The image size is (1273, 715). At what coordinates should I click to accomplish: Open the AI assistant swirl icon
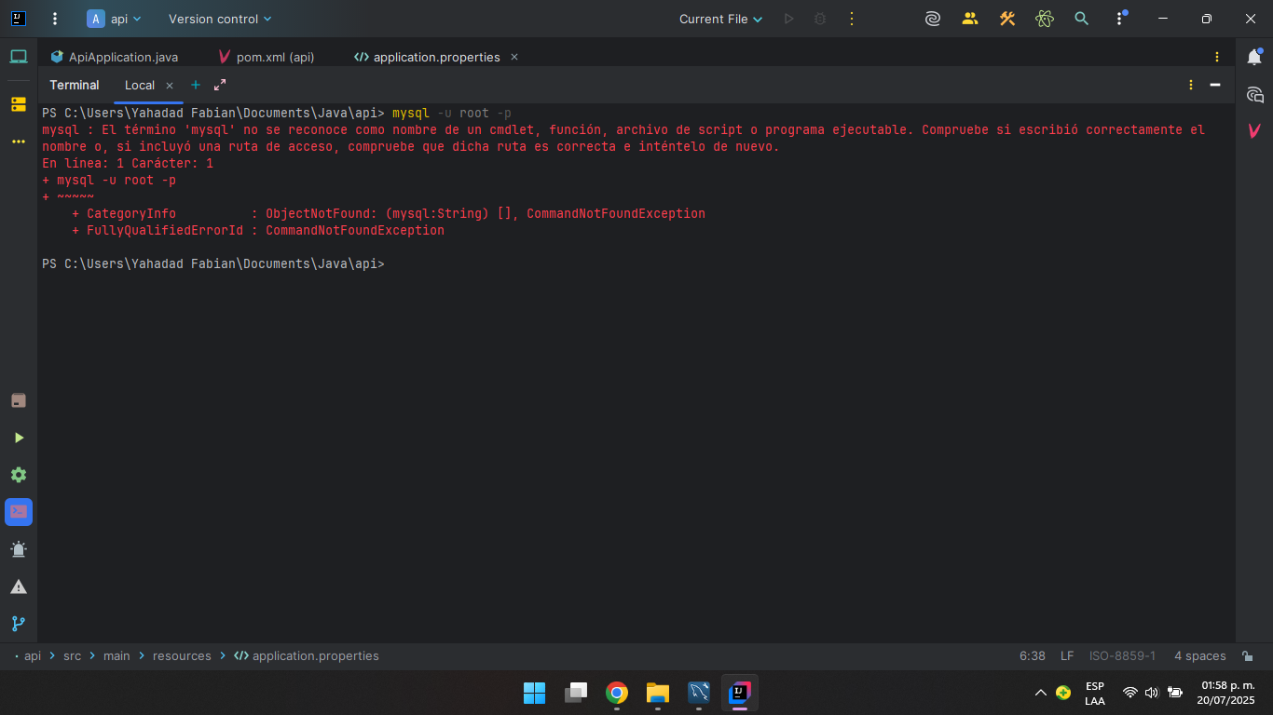932,19
